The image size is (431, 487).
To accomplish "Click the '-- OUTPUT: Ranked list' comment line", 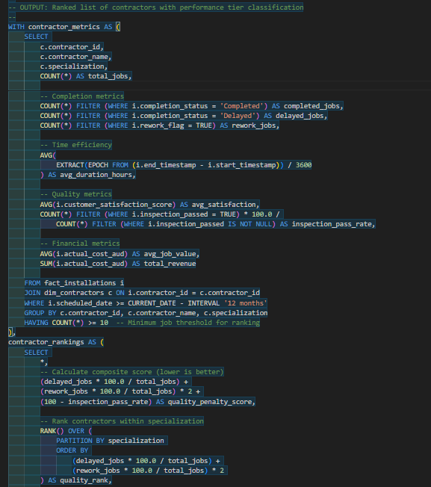I will 156,7.
